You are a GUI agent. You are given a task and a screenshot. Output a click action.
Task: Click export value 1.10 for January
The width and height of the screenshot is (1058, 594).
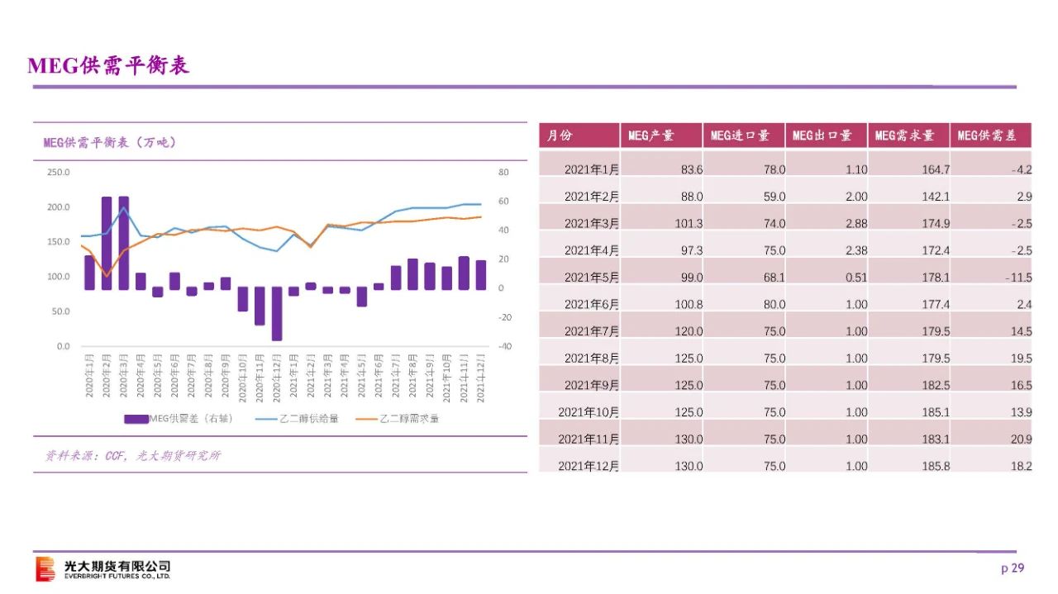click(857, 169)
